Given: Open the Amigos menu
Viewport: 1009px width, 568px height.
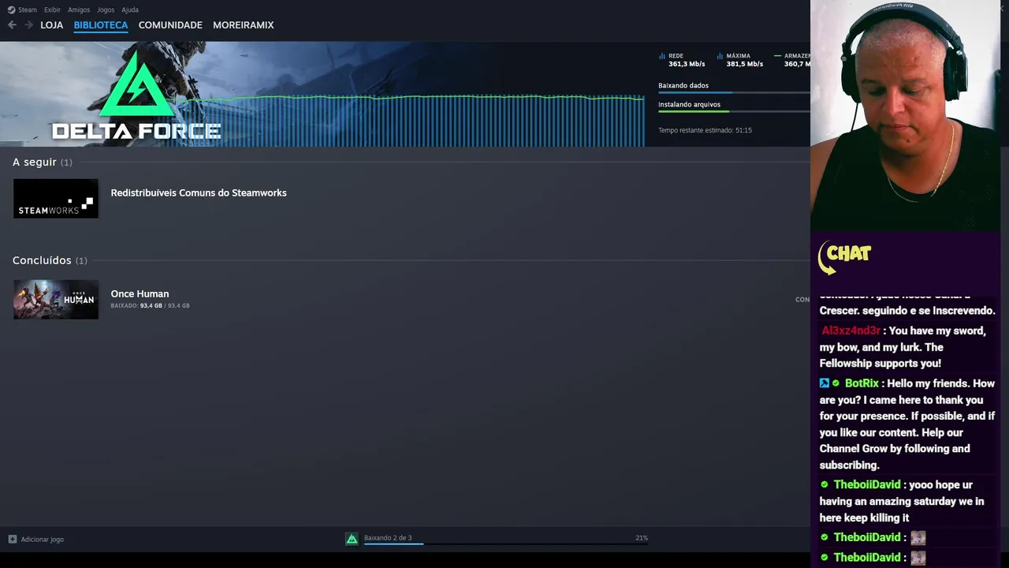Looking at the screenshot, I should (79, 9).
